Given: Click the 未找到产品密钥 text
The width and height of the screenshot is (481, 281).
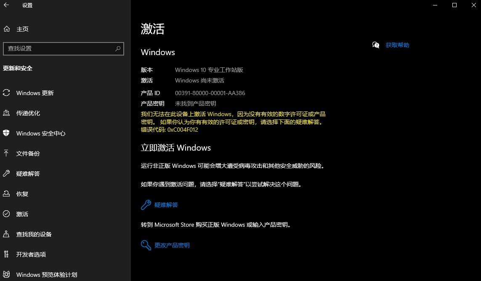Looking at the screenshot, I should 195,103.
